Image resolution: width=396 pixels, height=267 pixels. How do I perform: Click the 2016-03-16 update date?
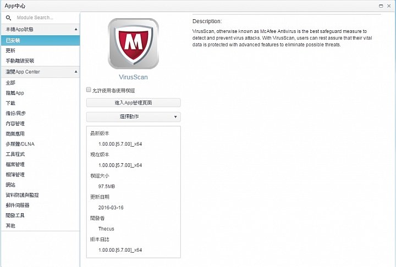(111, 208)
